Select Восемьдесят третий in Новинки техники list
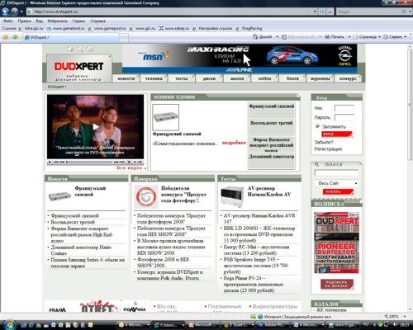The image size is (413, 330). click(272, 123)
